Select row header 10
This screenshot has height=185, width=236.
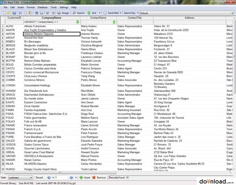(3, 61)
